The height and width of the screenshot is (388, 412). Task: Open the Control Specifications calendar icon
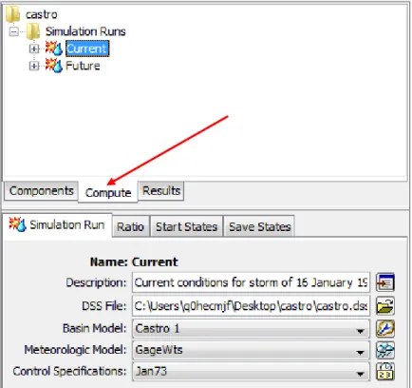385,372
